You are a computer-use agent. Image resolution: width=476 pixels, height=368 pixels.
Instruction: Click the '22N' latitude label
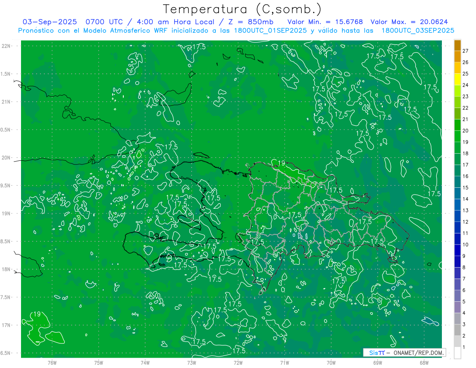tap(6, 46)
